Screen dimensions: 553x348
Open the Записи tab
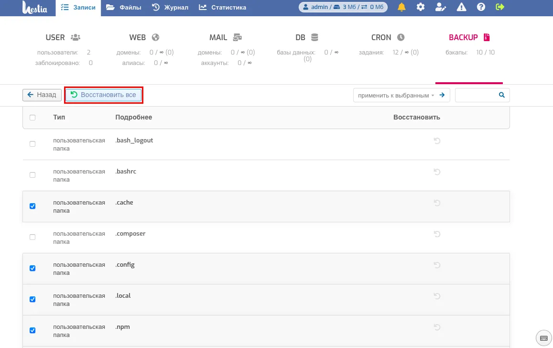[78, 7]
